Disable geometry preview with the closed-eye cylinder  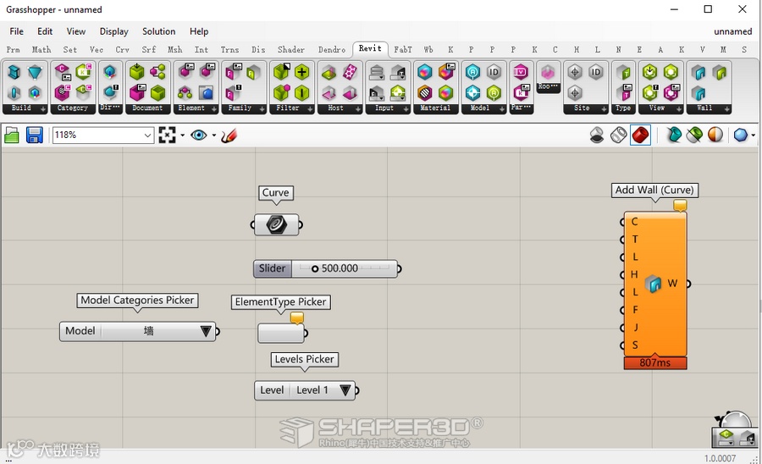click(597, 135)
